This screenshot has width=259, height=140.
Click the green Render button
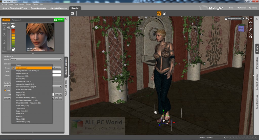click(59, 20)
